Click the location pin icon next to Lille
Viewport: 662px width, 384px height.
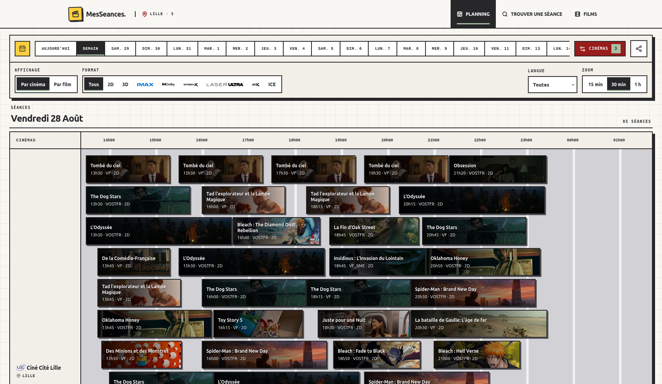click(x=145, y=14)
